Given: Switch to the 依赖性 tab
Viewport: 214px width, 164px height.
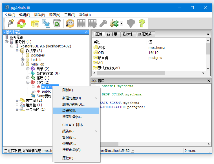Looking at the screenshot, I should click(127, 34).
